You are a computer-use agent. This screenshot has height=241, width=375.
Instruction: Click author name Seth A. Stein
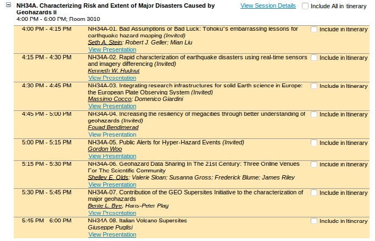click(x=105, y=42)
